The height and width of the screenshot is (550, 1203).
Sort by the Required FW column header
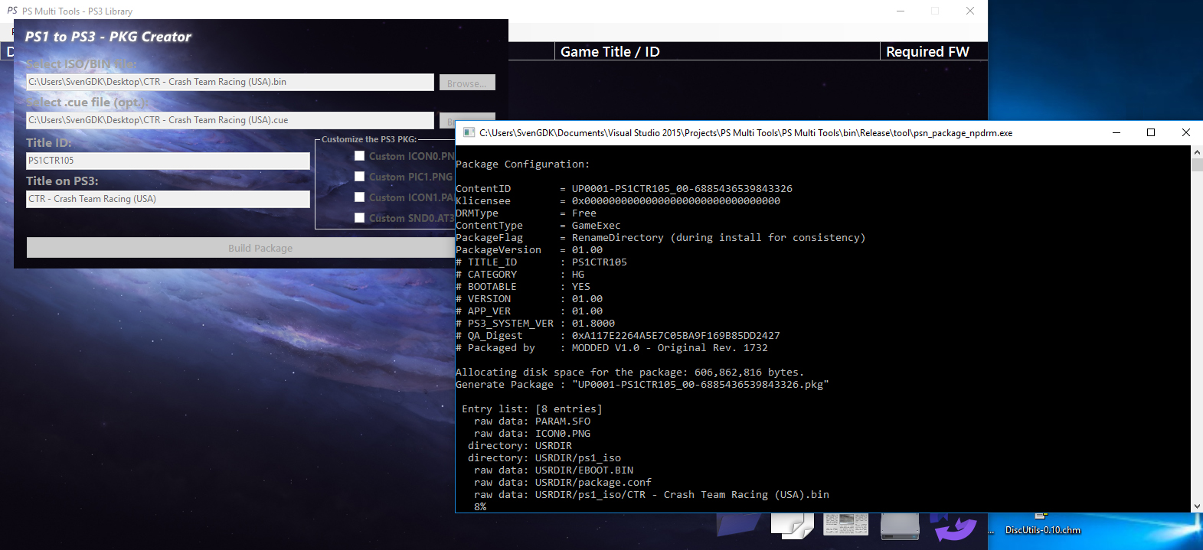pos(933,51)
